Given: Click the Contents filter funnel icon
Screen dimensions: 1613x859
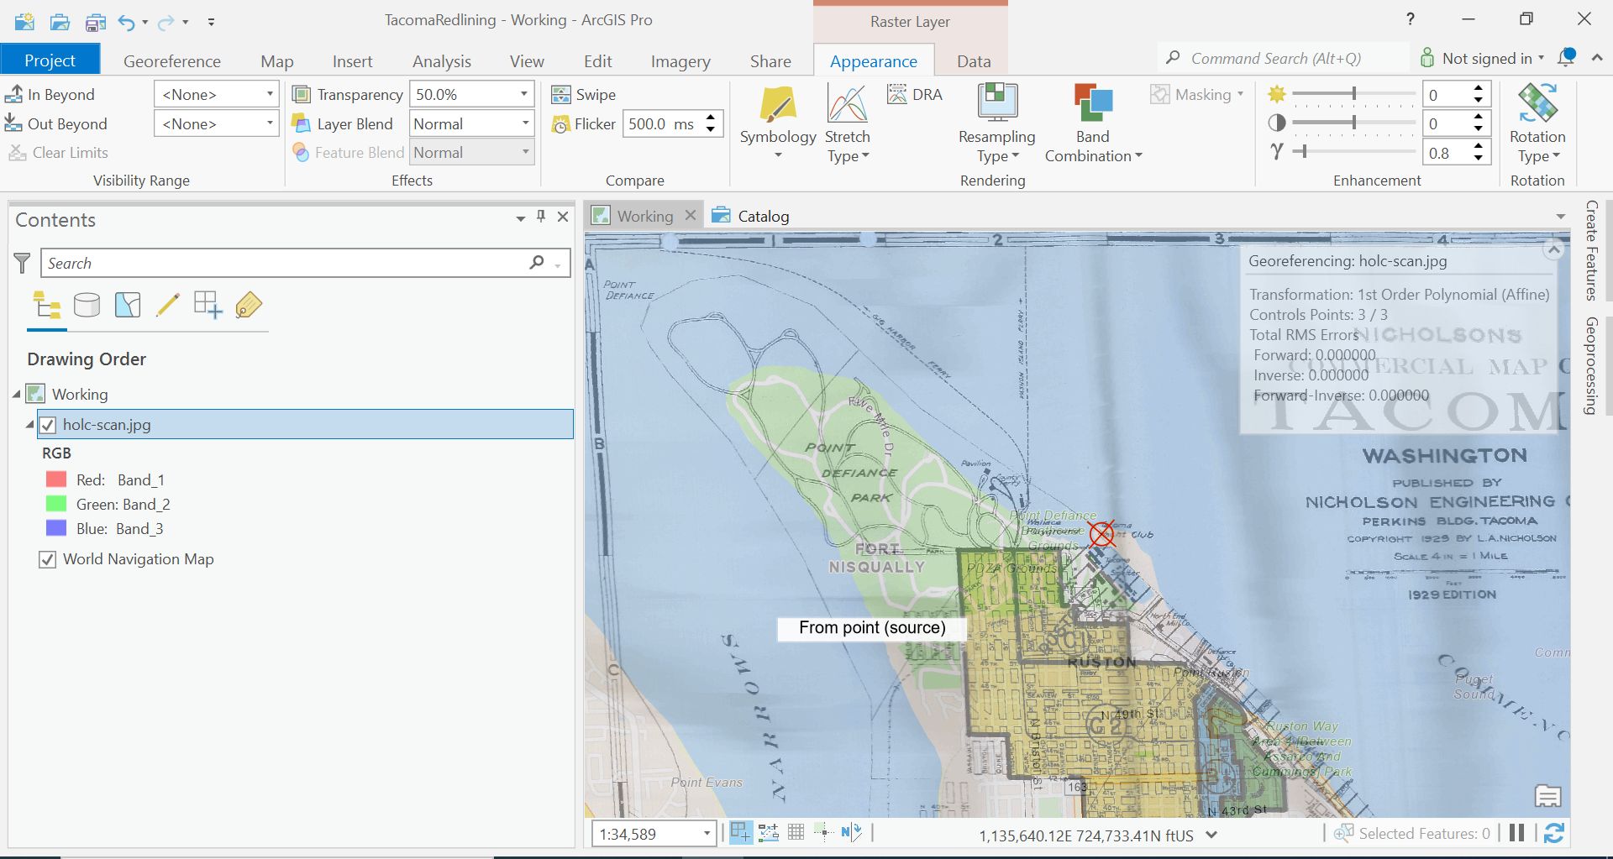Looking at the screenshot, I should coord(23,263).
